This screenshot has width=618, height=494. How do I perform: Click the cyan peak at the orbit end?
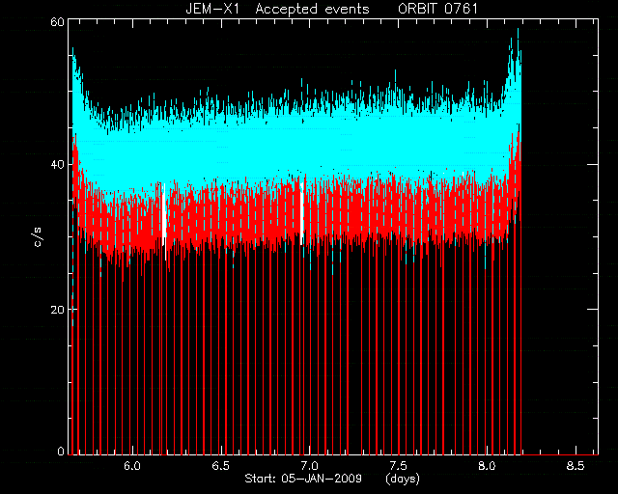coord(518,41)
